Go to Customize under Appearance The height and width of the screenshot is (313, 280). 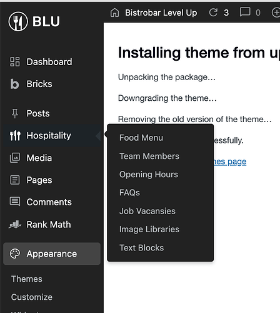[32, 297]
